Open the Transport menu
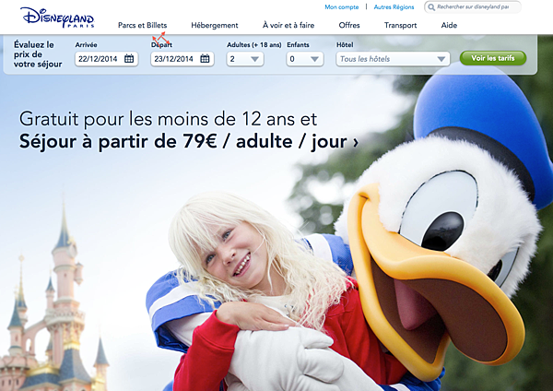The width and height of the screenshot is (553, 391). (x=400, y=25)
